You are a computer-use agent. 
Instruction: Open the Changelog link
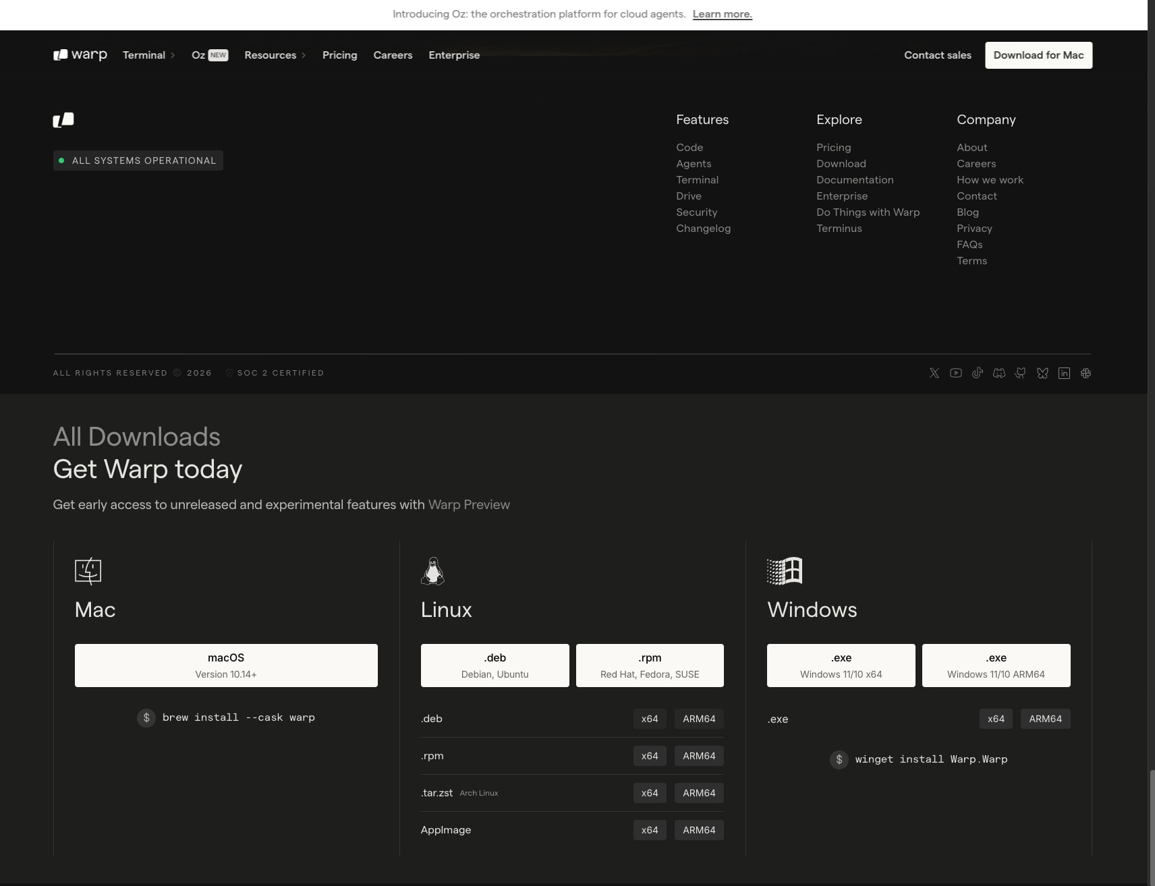[703, 229]
